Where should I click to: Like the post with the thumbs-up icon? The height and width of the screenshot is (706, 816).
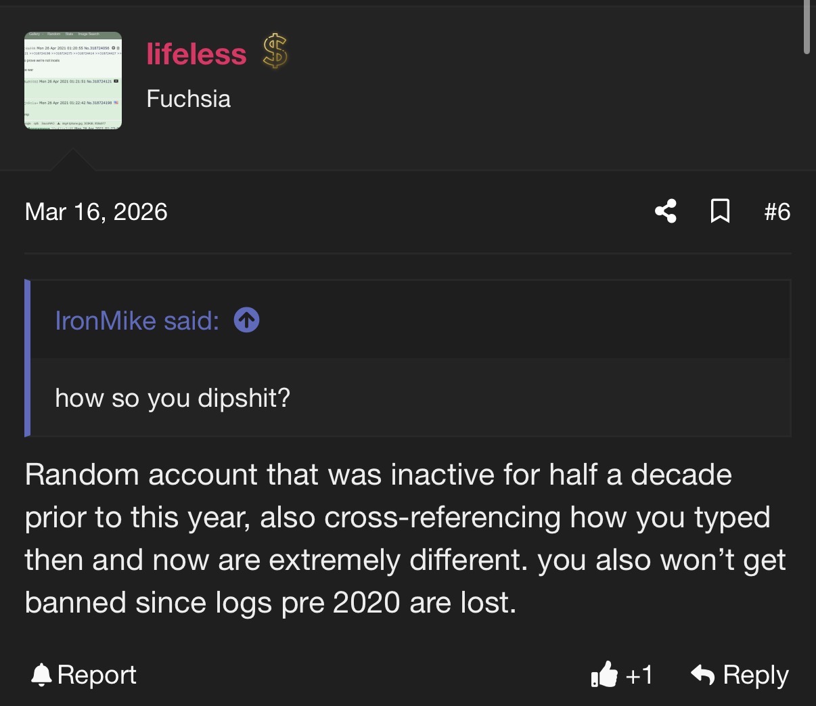604,674
